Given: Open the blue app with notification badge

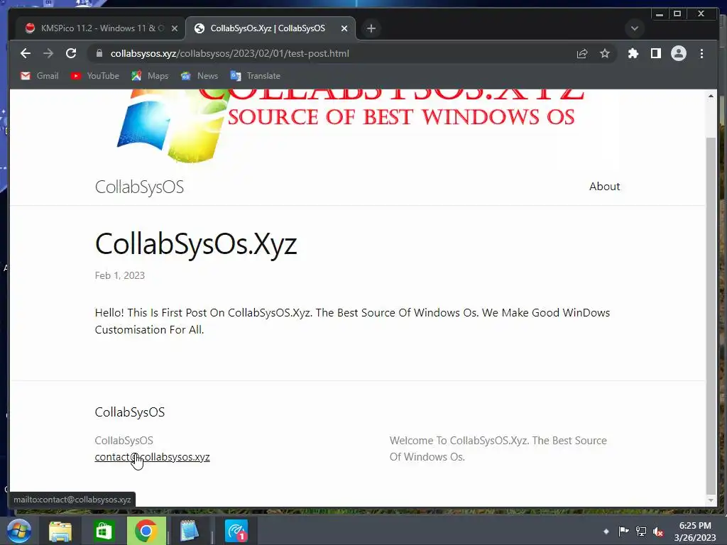Looking at the screenshot, I should 236,531.
